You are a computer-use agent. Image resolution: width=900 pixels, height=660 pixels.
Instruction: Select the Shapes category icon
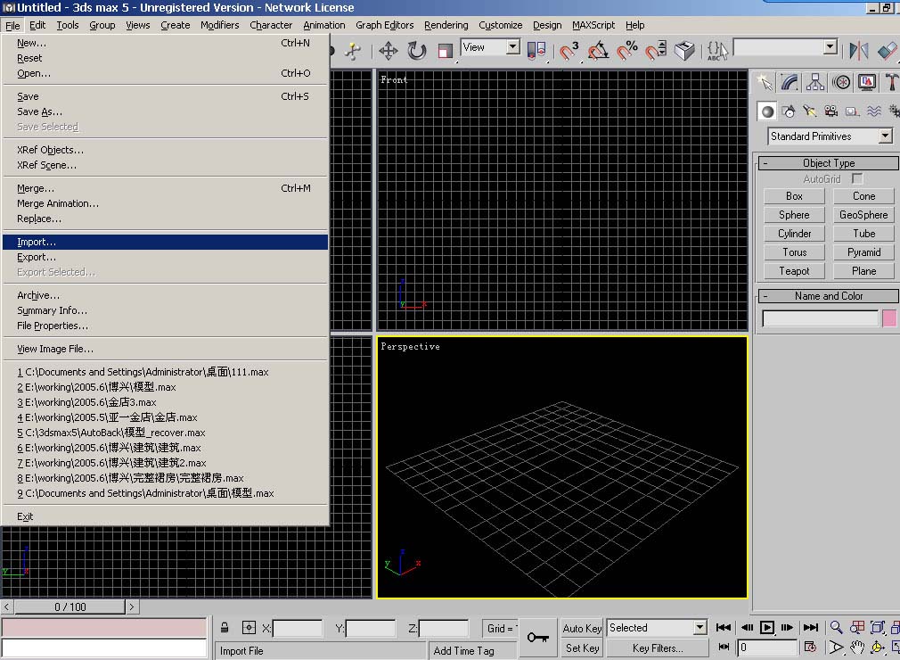789,111
